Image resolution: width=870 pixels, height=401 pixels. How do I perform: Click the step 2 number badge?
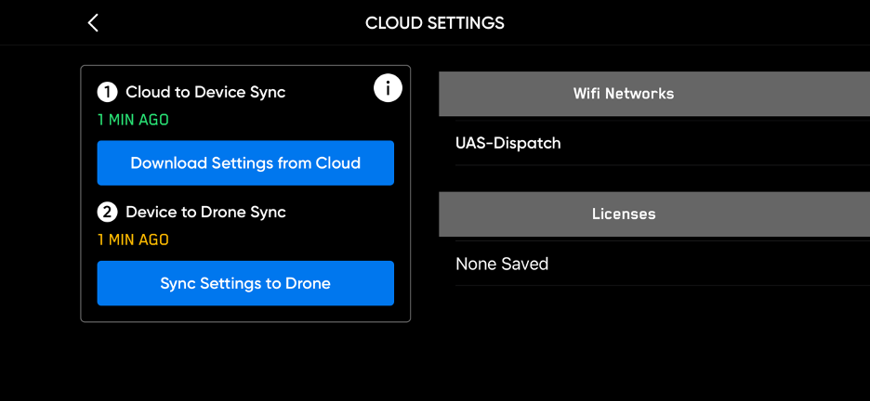pyautogui.click(x=108, y=213)
